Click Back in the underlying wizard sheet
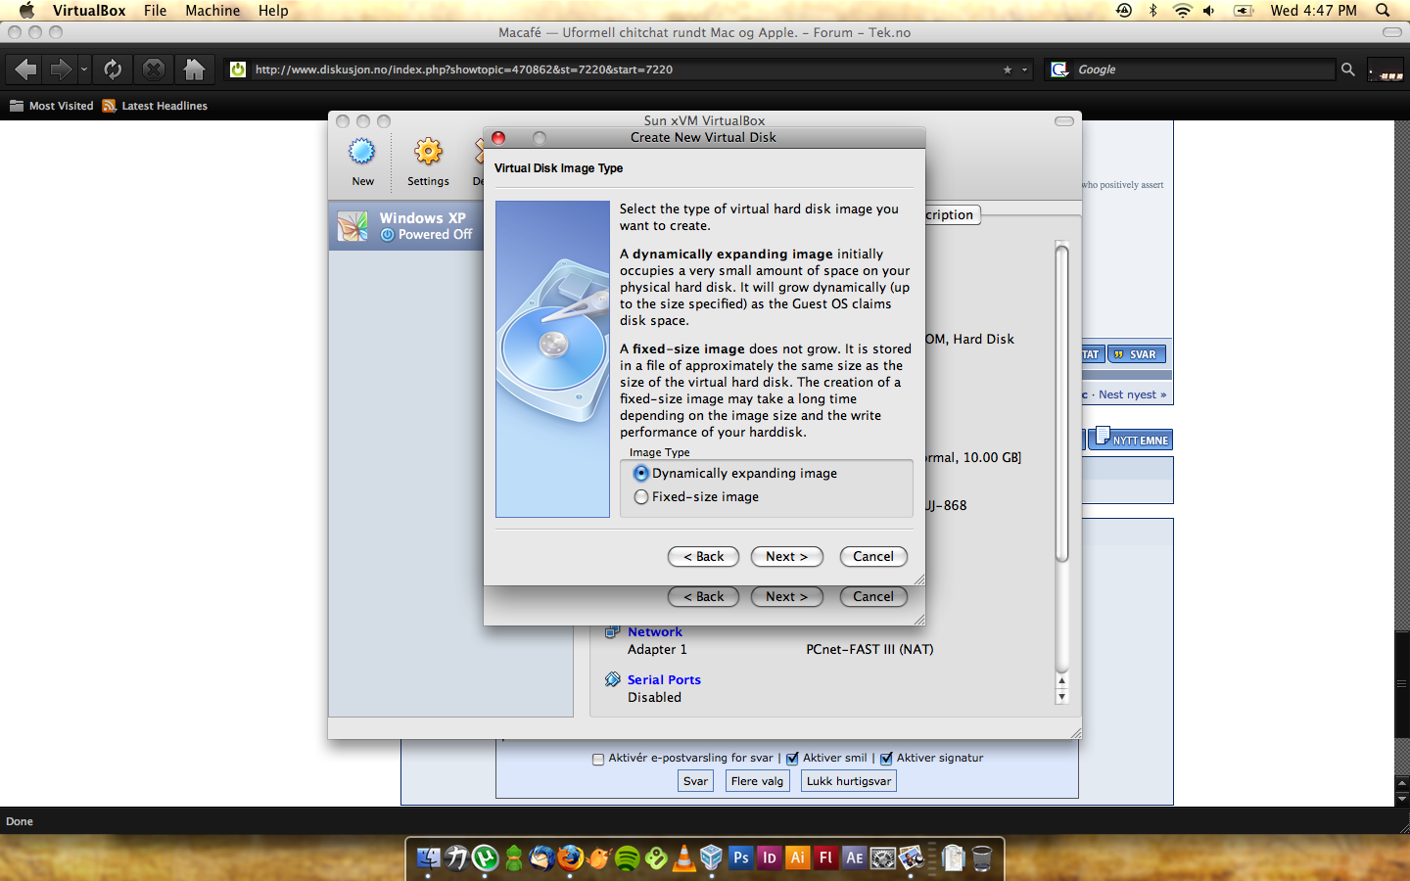 click(703, 596)
